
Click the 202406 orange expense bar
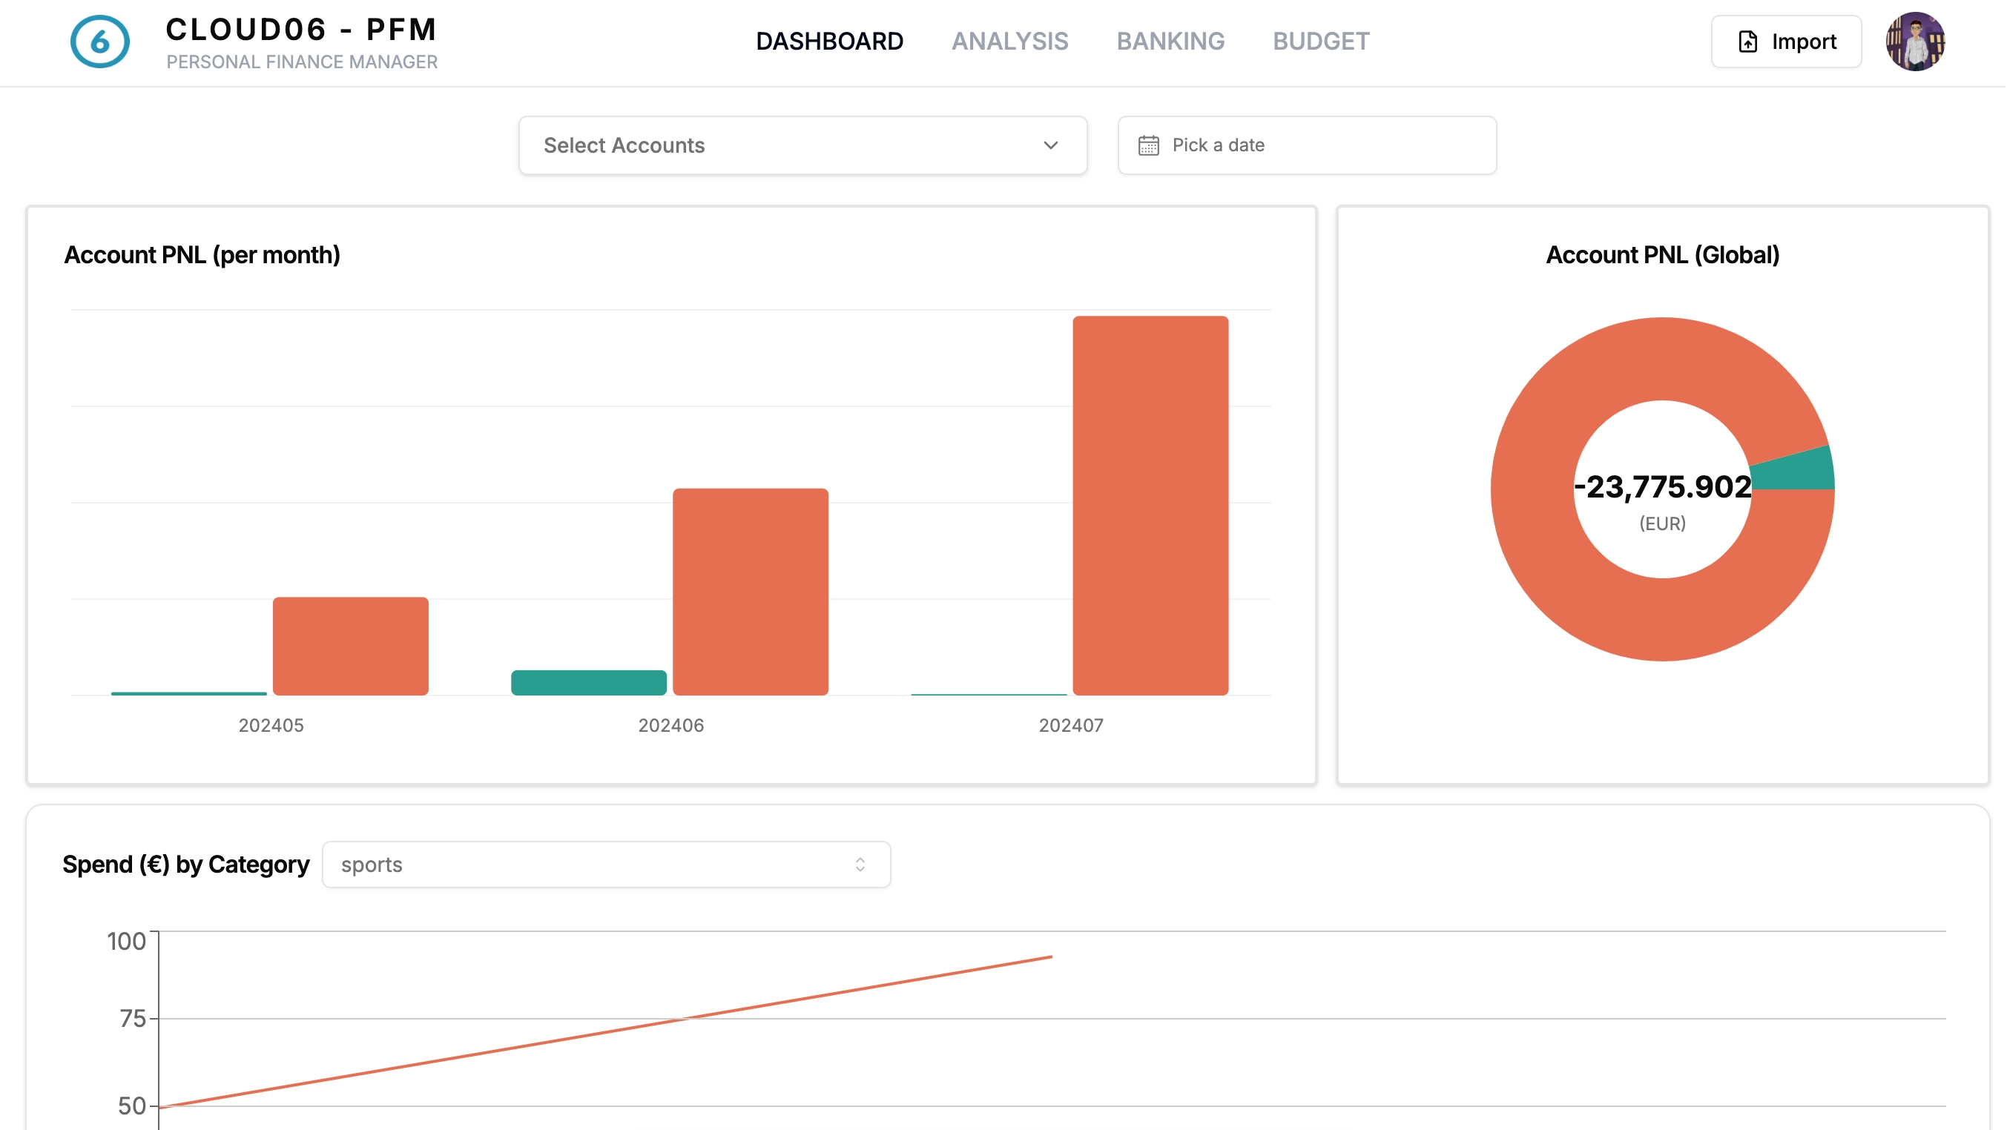[751, 592]
